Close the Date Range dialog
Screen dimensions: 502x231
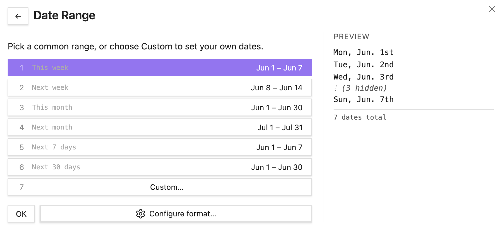click(x=492, y=9)
